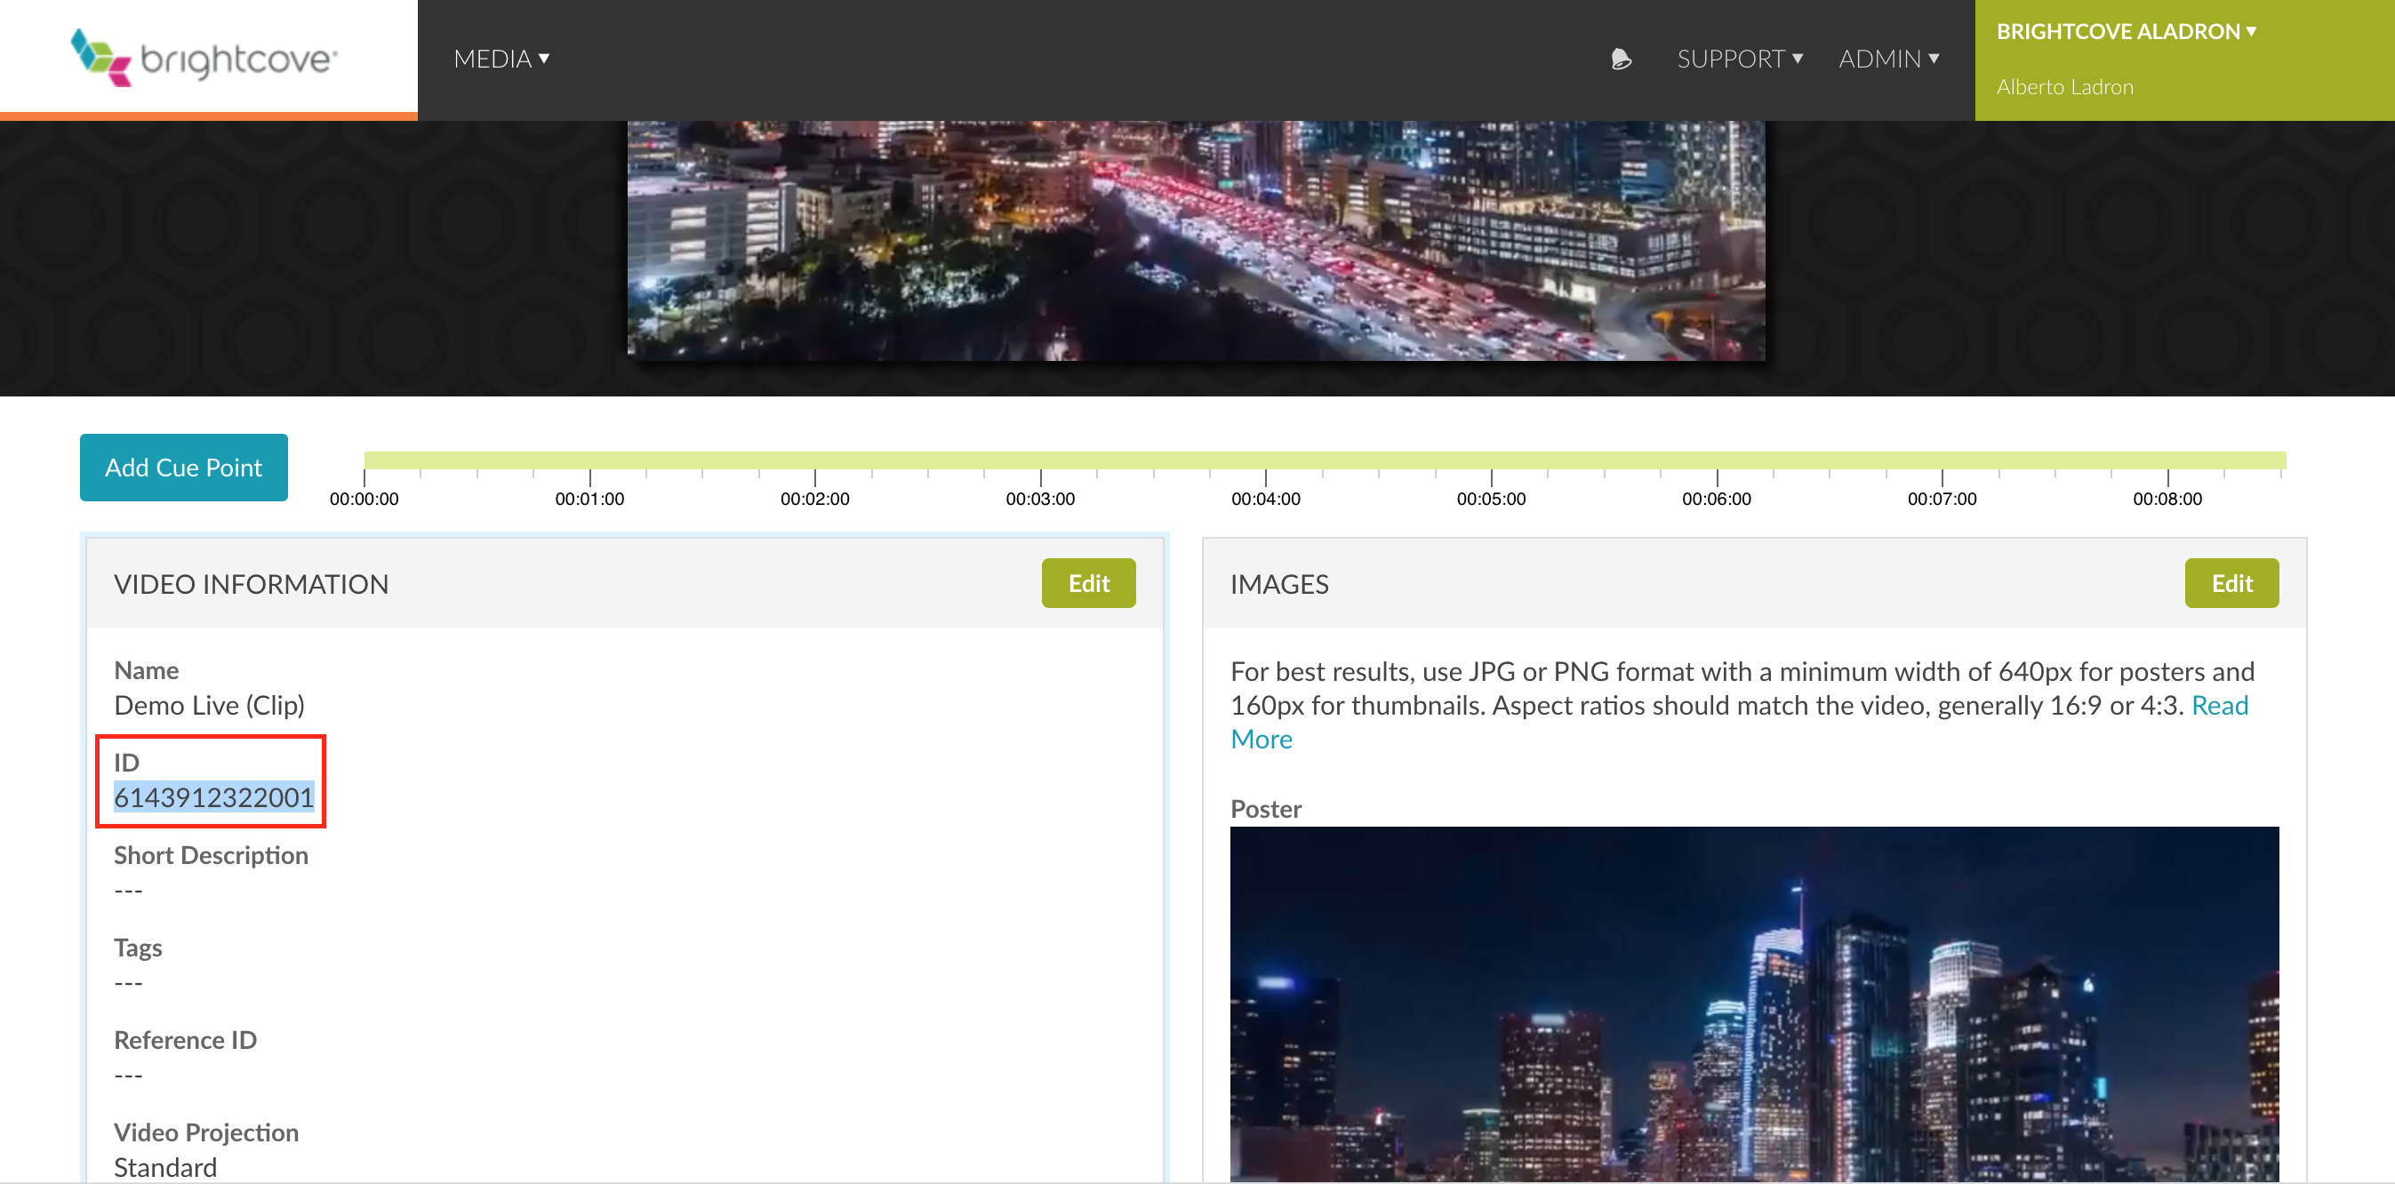Click the 00:00:00 timeline start marker

pos(364,499)
